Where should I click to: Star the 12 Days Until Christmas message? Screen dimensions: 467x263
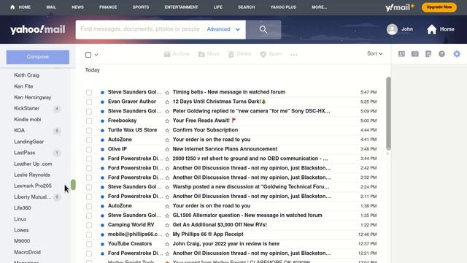(167, 102)
